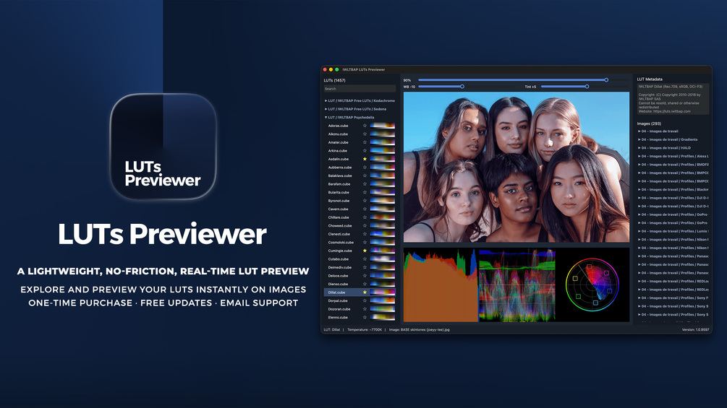Expand the IWLTBAP Free LUTs Sedona folder

355,109
